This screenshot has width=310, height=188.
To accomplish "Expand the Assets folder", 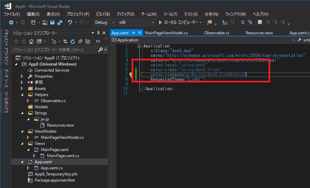I will 22,89.
